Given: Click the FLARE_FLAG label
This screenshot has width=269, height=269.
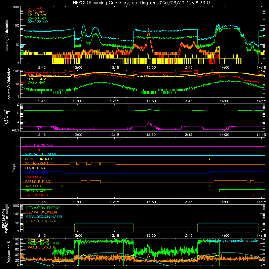Looking at the screenshot, I should click(x=35, y=168).
